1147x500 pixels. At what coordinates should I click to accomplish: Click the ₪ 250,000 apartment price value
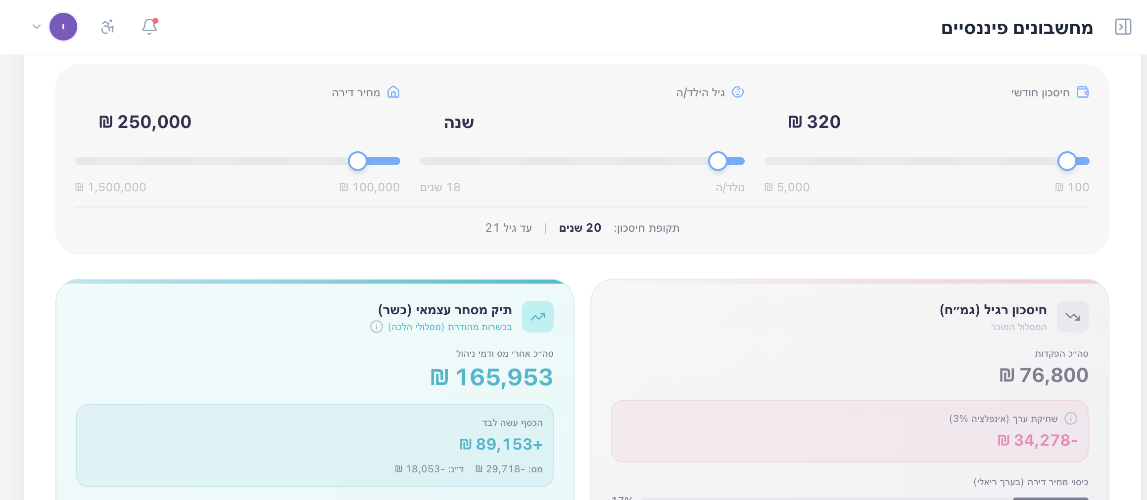coord(145,122)
